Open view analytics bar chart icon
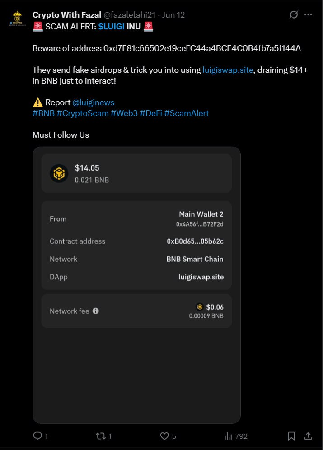This screenshot has width=323, height=450. (x=229, y=436)
